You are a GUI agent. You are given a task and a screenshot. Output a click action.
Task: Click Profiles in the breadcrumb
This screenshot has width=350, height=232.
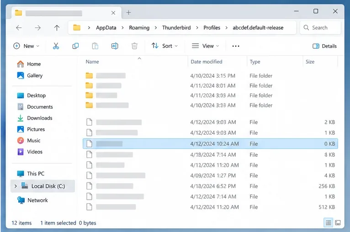pos(212,28)
